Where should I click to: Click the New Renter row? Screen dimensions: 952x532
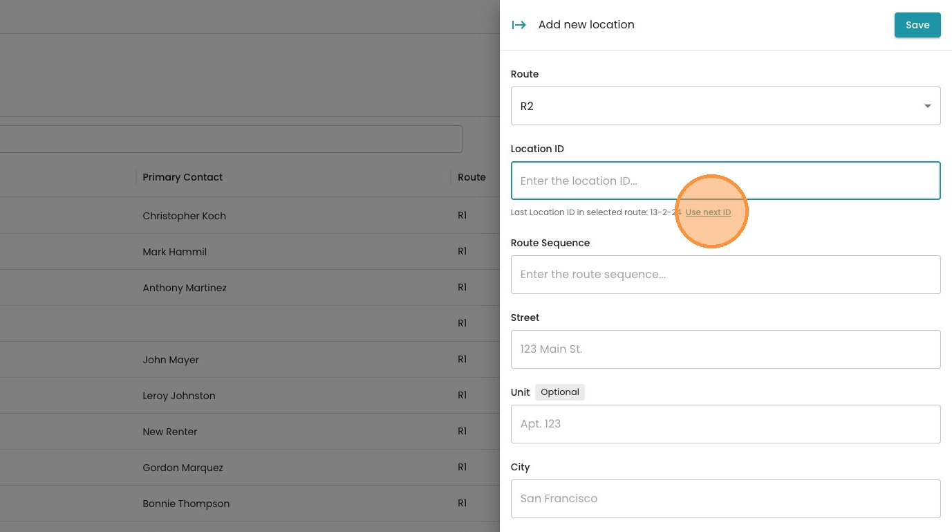pyautogui.click(x=170, y=432)
